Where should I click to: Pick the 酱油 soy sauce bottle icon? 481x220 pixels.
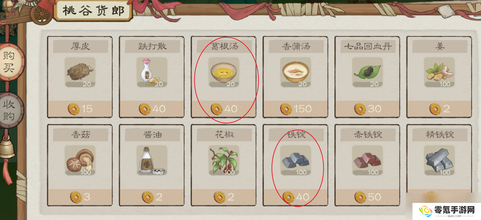[152, 160]
